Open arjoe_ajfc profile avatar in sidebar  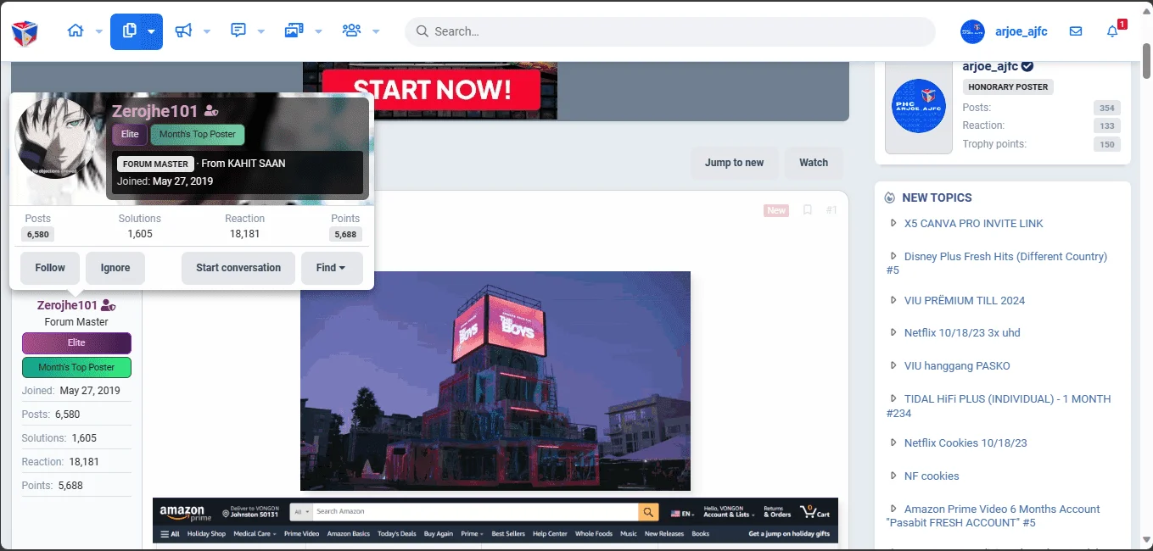pos(919,106)
